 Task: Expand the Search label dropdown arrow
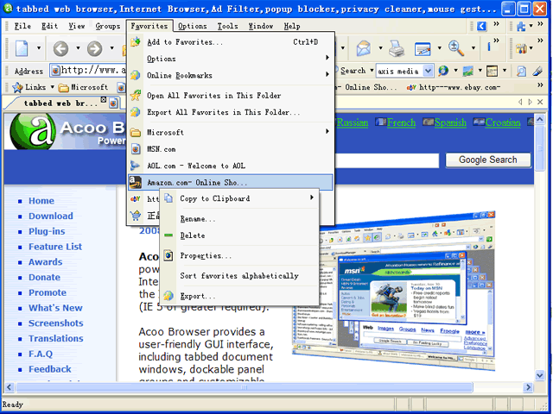pos(372,71)
